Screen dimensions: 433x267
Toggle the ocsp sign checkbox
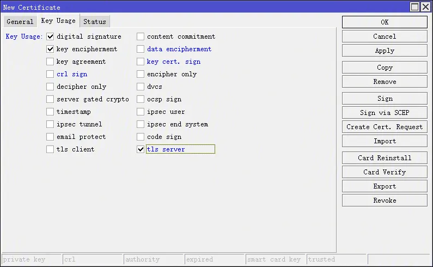point(141,99)
